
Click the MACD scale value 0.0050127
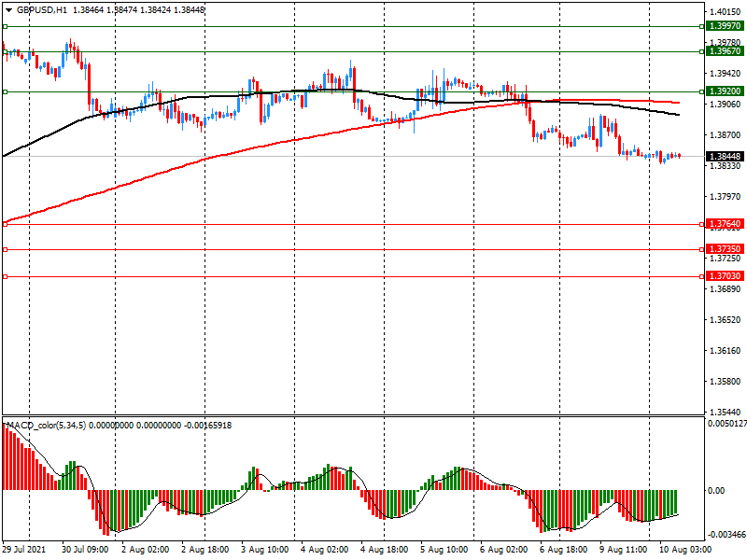[727, 424]
